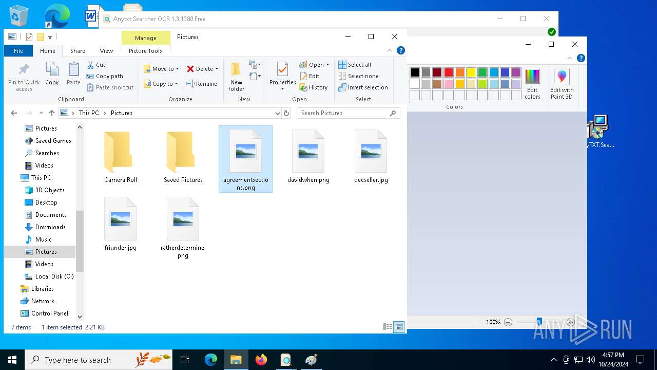Cut the selected file
Image resolution: width=657 pixels, height=370 pixels.
pyautogui.click(x=96, y=65)
